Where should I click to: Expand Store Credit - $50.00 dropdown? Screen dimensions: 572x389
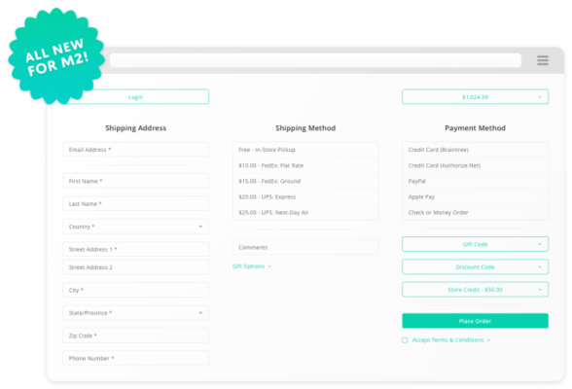[x=475, y=290]
